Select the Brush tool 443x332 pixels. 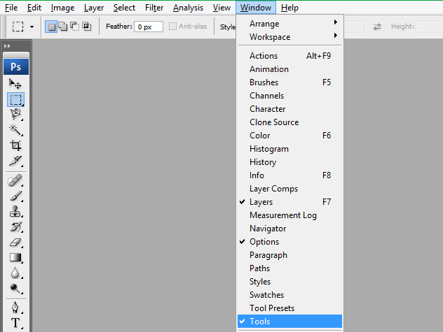point(15,196)
